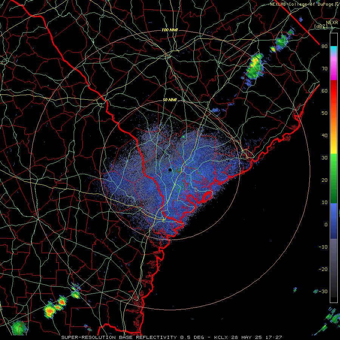
Task: Click the "70" value on the dBZ scale
Action: click(325, 69)
